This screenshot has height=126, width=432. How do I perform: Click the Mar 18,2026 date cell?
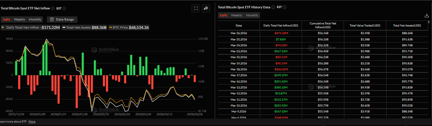(x=239, y=69)
